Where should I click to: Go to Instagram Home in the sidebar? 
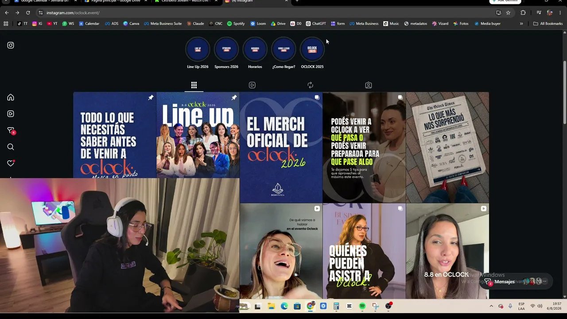pyautogui.click(x=11, y=97)
